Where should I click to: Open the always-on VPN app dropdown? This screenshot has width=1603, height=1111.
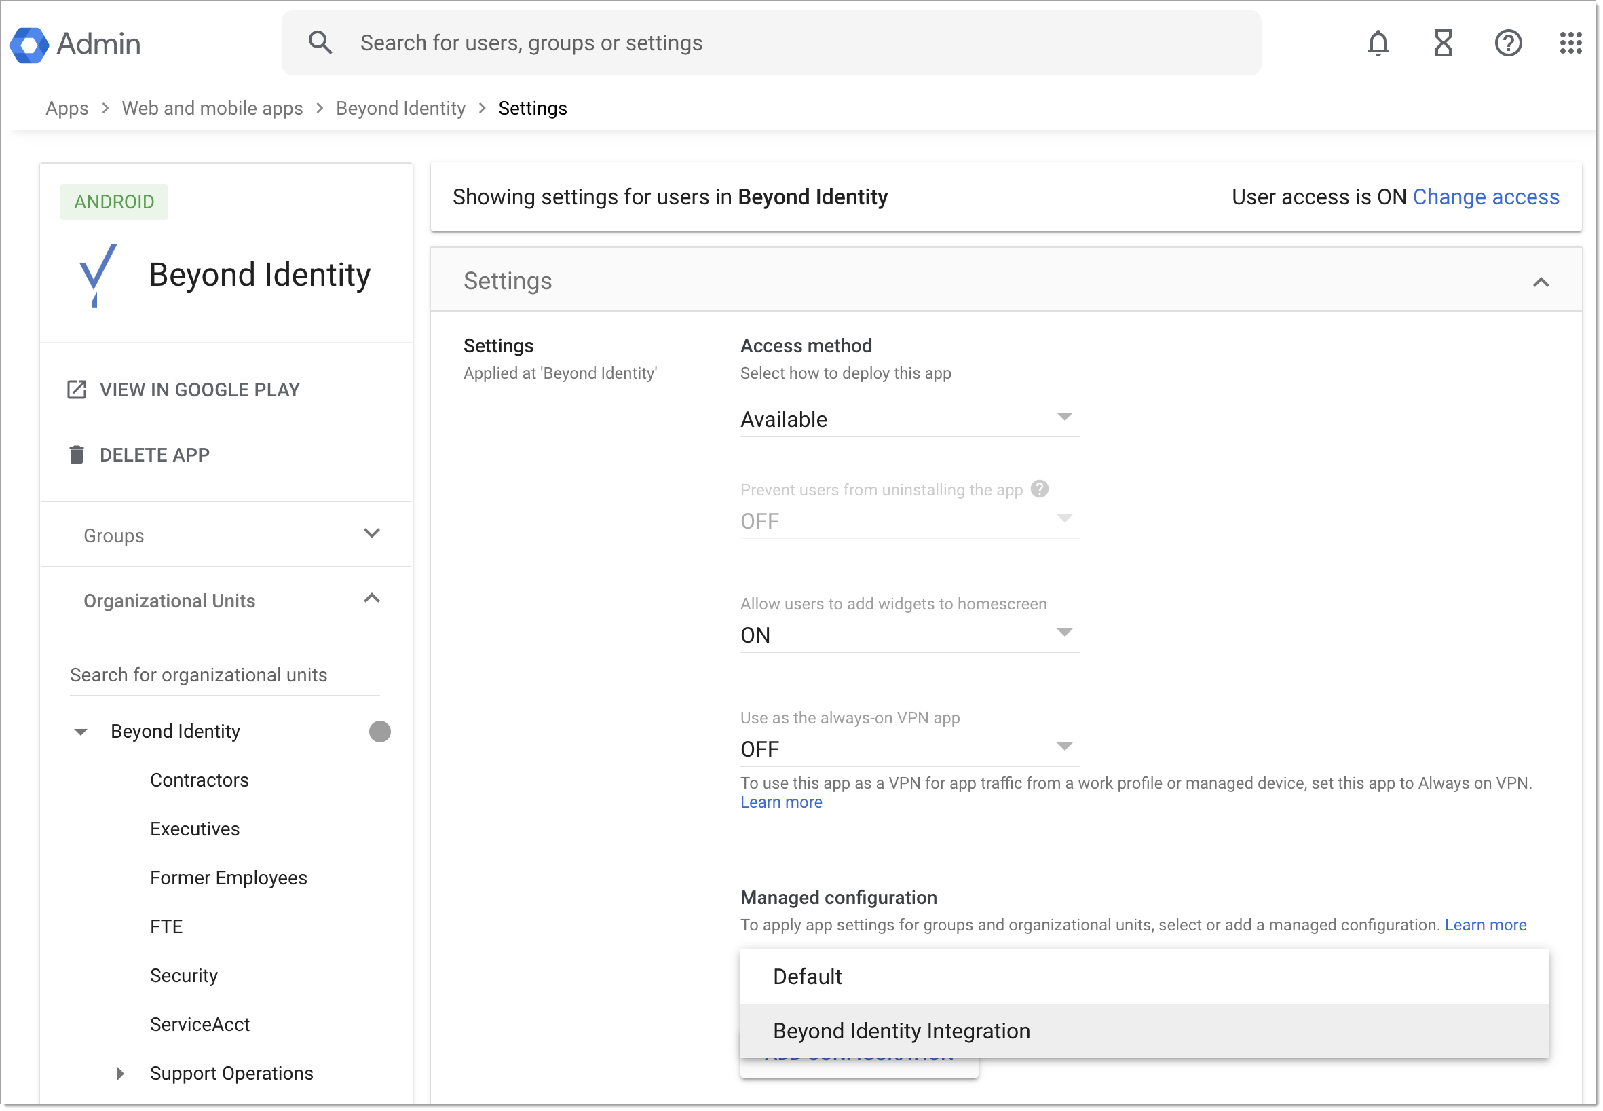pos(908,749)
